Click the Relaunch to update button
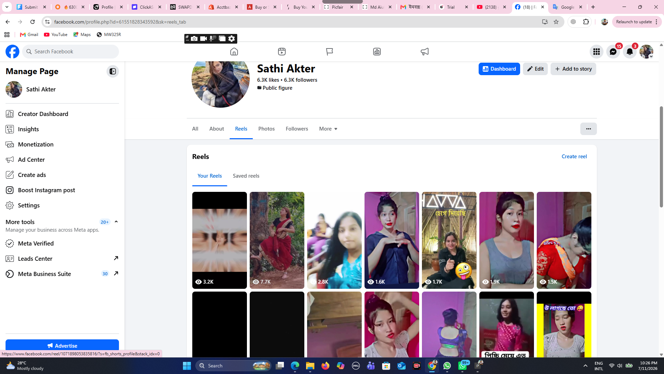The image size is (664, 374). [634, 22]
